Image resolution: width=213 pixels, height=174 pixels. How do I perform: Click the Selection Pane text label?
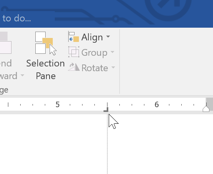click(46, 70)
